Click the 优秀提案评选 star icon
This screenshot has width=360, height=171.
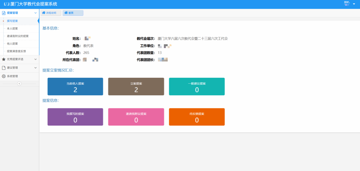coord(4,59)
